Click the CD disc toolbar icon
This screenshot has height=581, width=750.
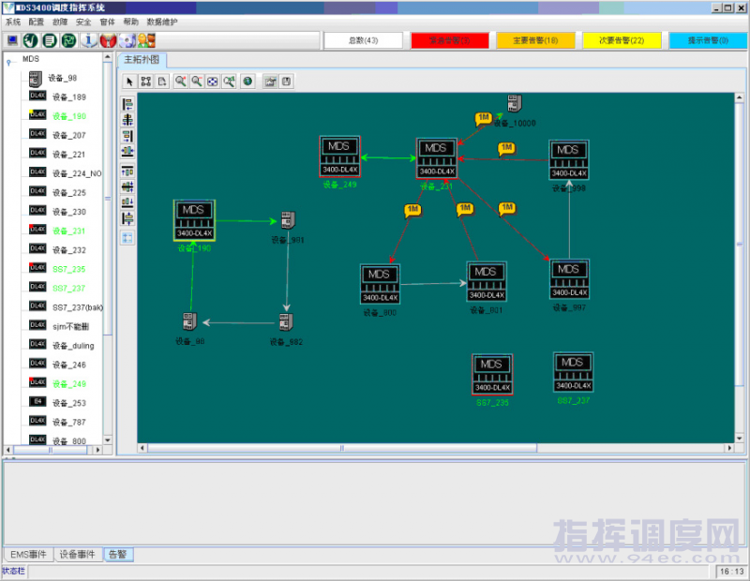127,40
